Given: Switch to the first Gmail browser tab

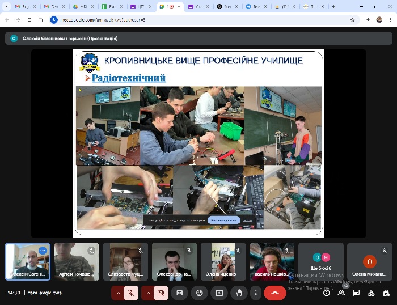Looking at the screenshot, I should (x=22, y=6).
